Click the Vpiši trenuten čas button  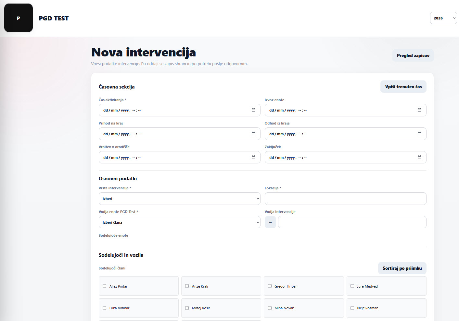pos(403,87)
